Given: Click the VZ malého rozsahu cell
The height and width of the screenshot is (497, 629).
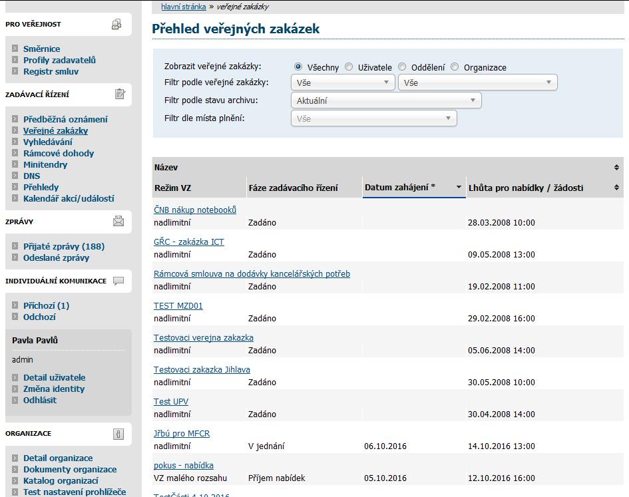Looking at the screenshot, I should (x=190, y=478).
